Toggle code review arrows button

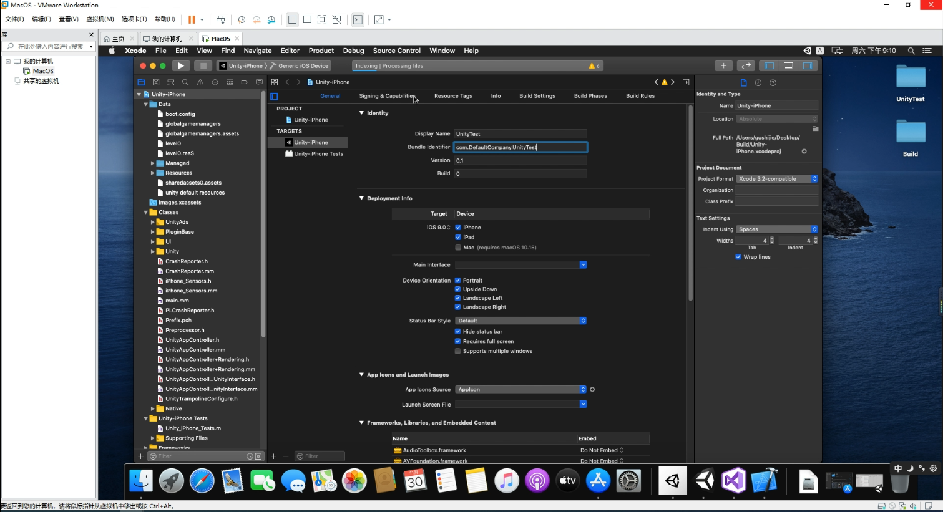click(746, 65)
